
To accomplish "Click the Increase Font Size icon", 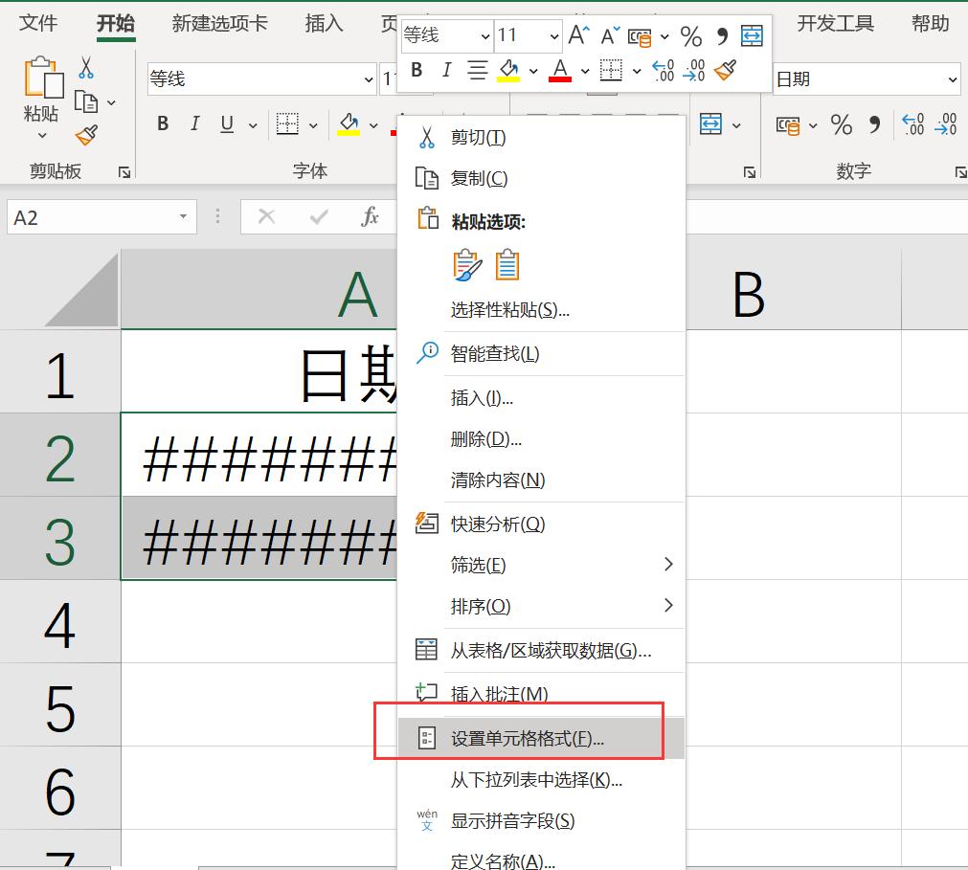I will [576, 34].
